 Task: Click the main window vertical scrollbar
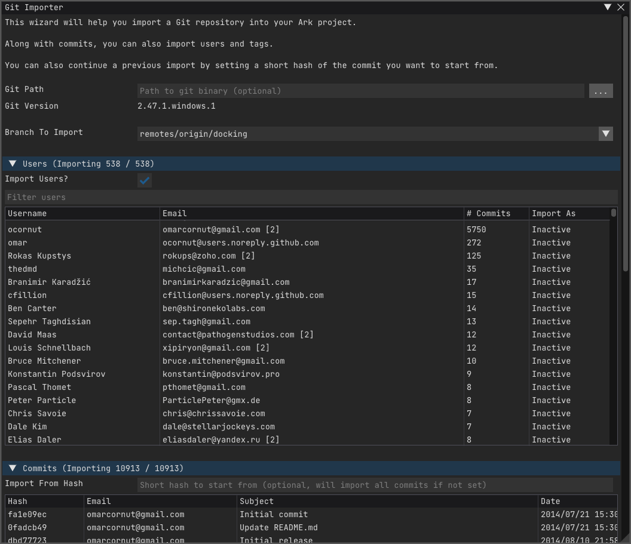626,143
